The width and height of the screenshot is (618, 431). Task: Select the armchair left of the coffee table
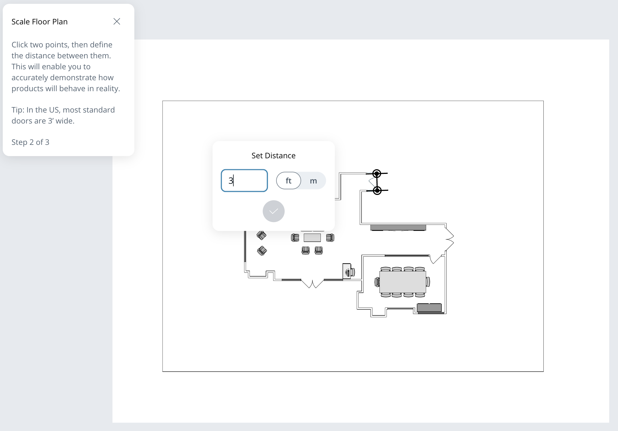295,238
